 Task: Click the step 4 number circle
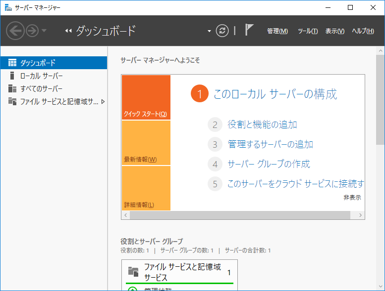[x=215, y=164]
